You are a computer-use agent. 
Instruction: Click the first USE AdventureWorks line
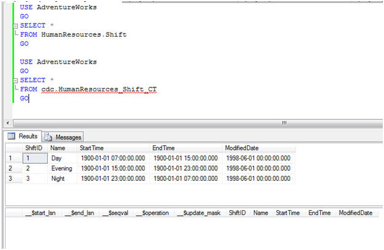pyautogui.click(x=58, y=7)
